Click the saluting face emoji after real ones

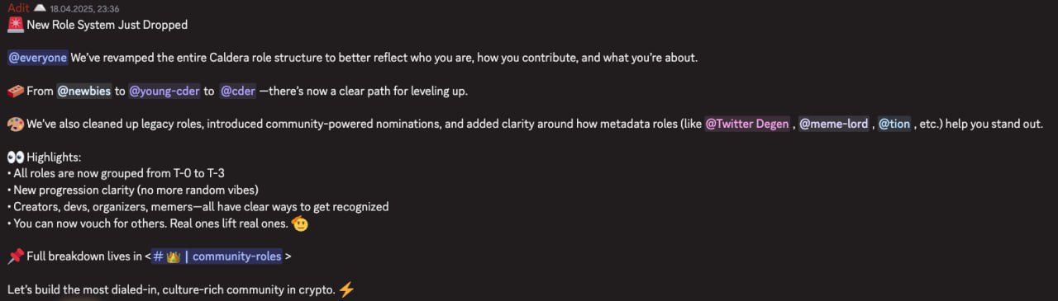301,223
